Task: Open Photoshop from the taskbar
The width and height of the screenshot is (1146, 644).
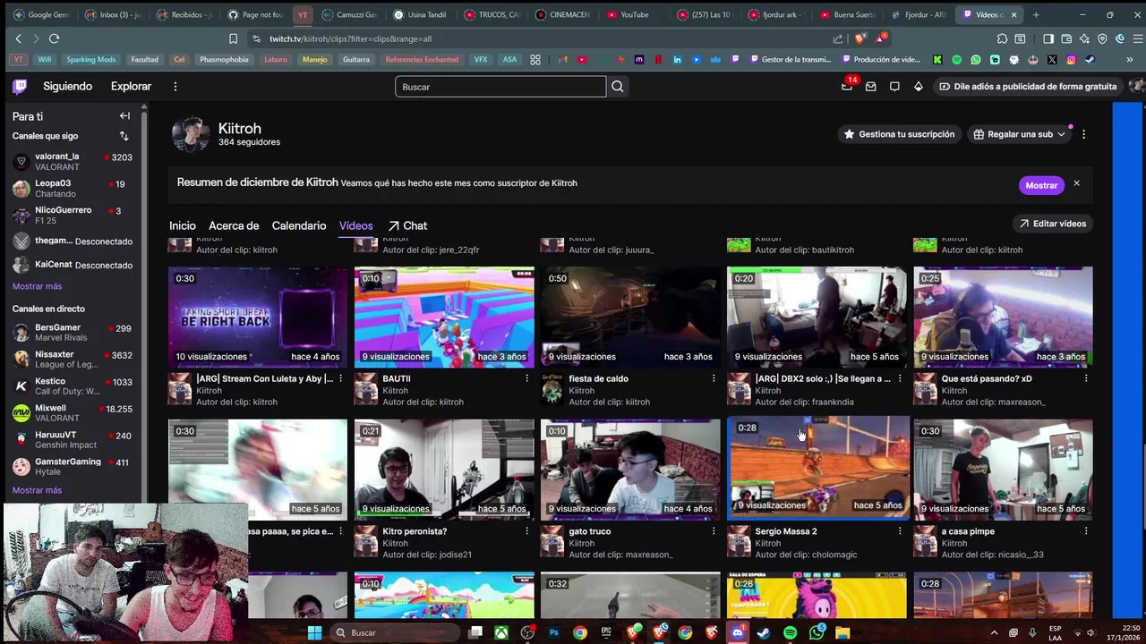Action: coord(553,632)
